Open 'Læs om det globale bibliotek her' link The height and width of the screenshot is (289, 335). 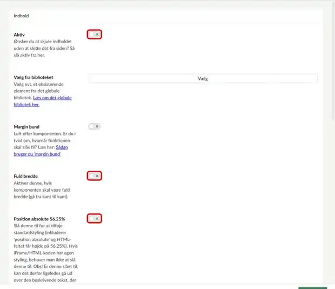[x=43, y=101]
